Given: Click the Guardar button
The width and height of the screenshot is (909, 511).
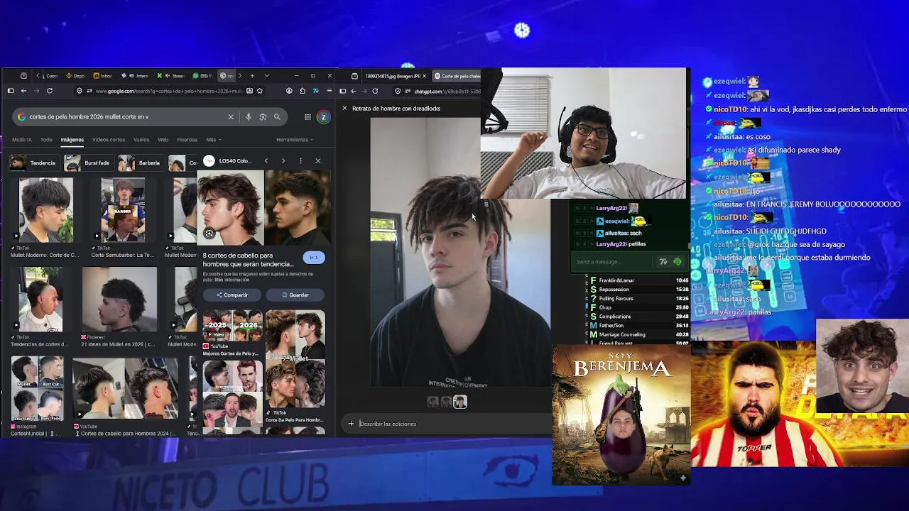Looking at the screenshot, I should pyautogui.click(x=295, y=295).
